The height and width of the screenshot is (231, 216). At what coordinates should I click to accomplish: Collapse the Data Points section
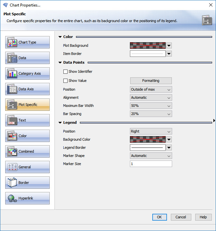click(x=60, y=62)
